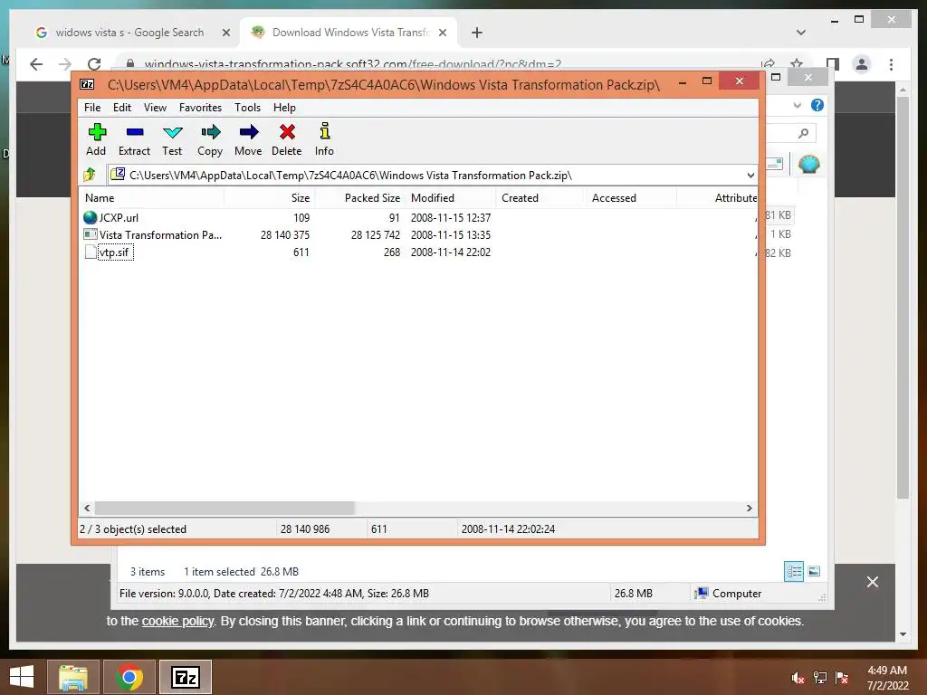Click the JCXP.url globe file icon
Image resolution: width=927 pixels, height=695 pixels.
(x=90, y=217)
